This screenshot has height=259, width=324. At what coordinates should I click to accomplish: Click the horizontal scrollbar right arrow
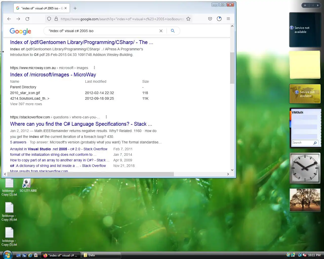coord(228,174)
